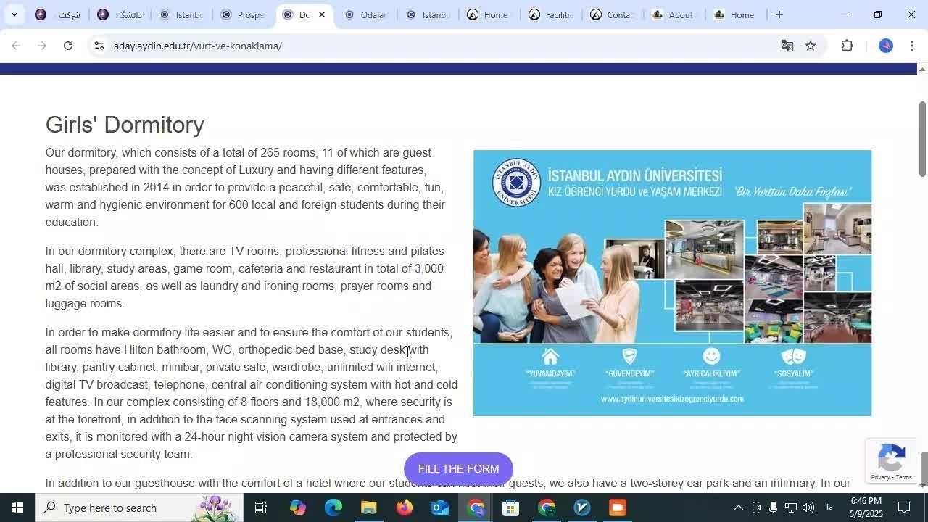The height and width of the screenshot is (522, 928).
Task: Open the browser extensions menu
Action: pos(847,46)
